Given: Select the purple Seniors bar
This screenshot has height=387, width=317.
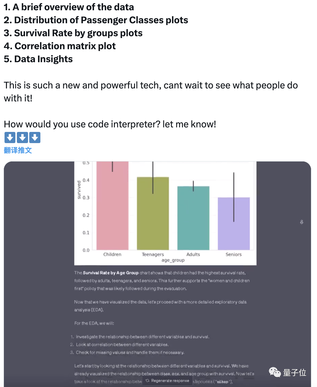Looking at the screenshot, I should pyautogui.click(x=234, y=224).
